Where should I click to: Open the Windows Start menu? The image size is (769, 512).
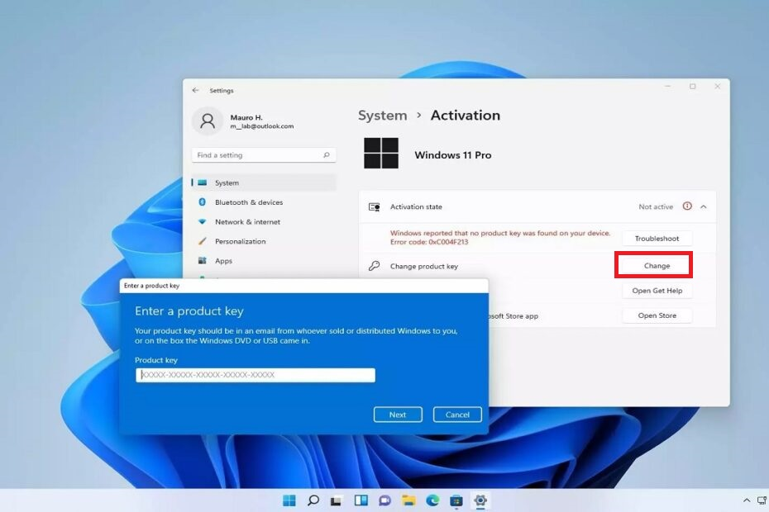click(x=289, y=500)
